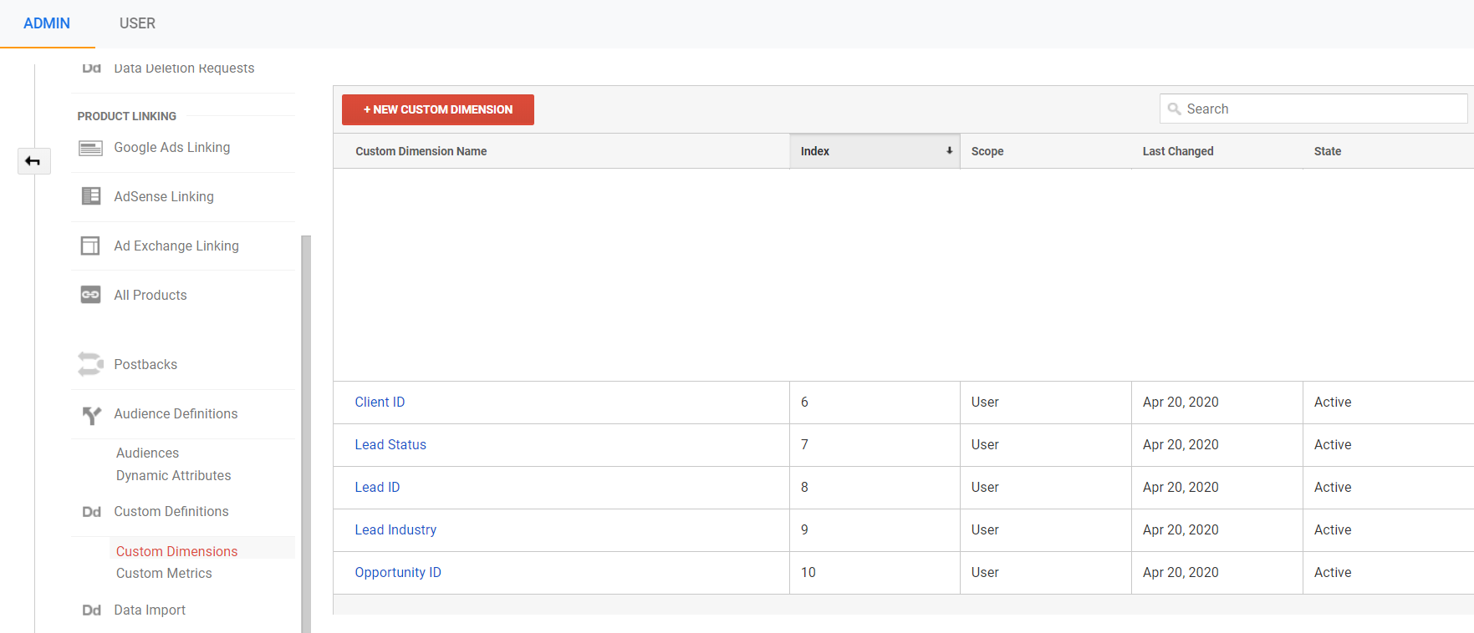Open Data Deletion Requests

[x=184, y=68]
